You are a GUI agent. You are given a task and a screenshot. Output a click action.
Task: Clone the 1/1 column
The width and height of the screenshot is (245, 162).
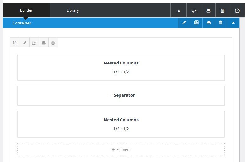pos(34,43)
